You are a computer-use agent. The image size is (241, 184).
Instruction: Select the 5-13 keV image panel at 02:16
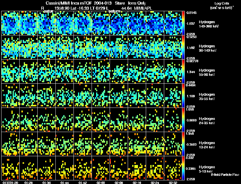tap(137, 168)
